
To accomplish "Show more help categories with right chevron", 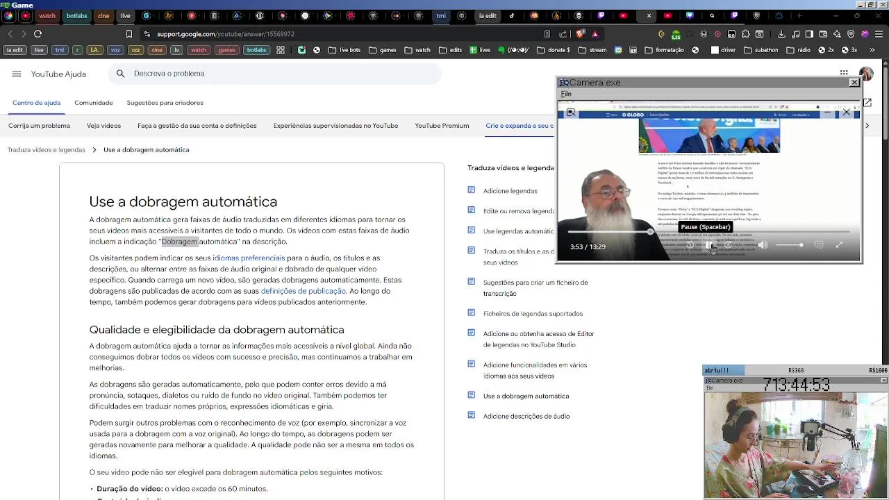I will pos(867,126).
